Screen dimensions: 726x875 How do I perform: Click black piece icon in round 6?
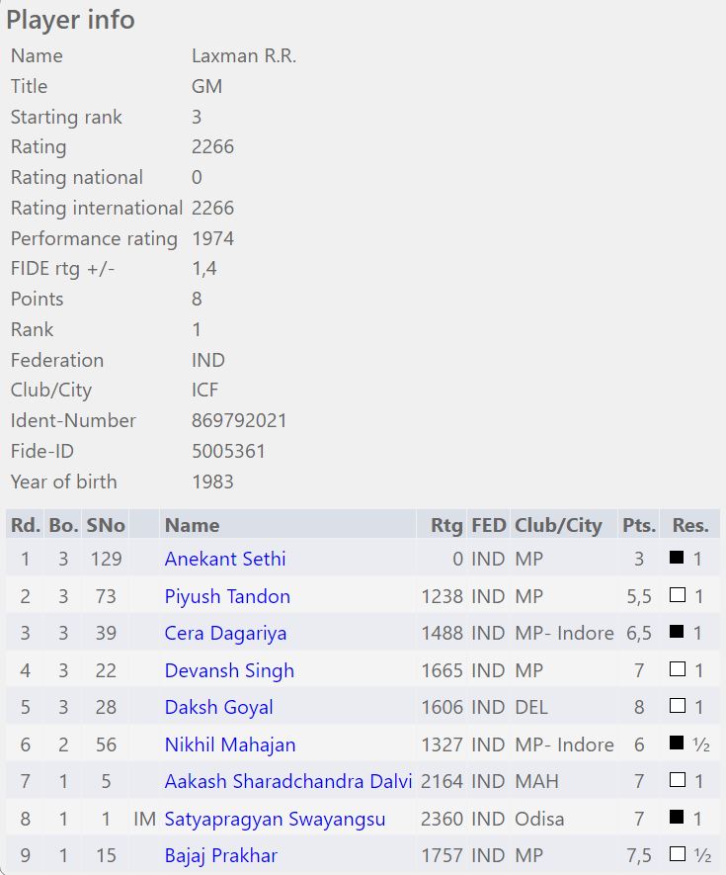[x=677, y=744]
